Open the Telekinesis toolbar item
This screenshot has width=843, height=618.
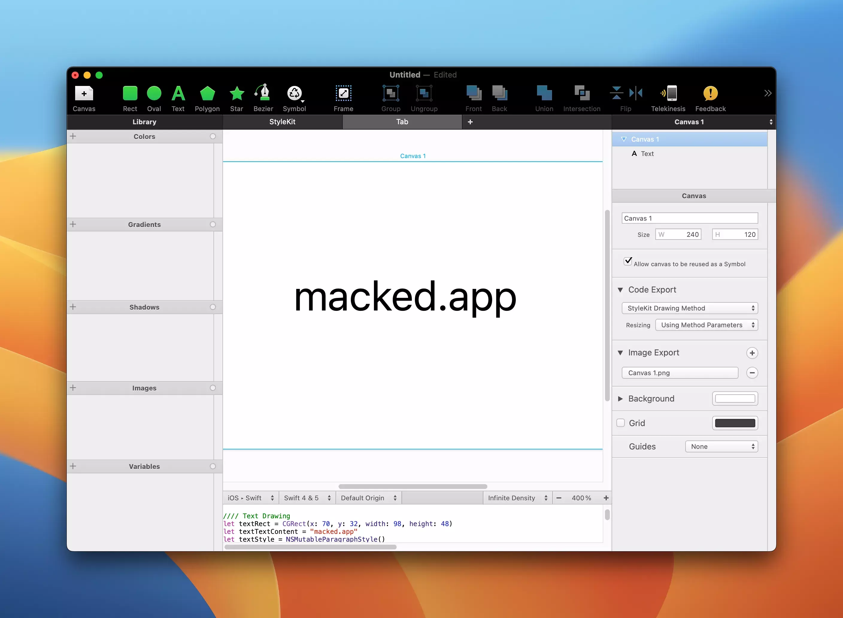[x=668, y=93]
